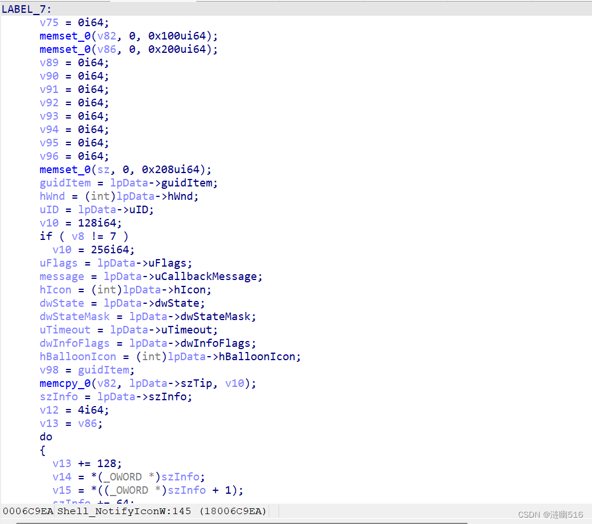The height and width of the screenshot is (524, 592).
Task: Click the line "v10 = 256i64;"
Action: tap(93, 250)
